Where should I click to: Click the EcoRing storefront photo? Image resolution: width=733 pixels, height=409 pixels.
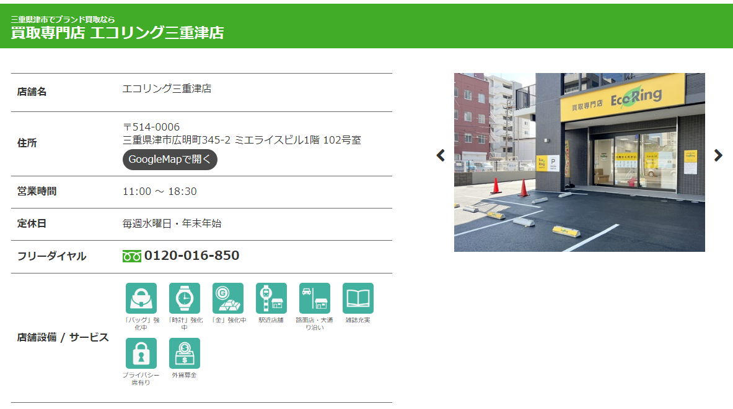pos(579,162)
